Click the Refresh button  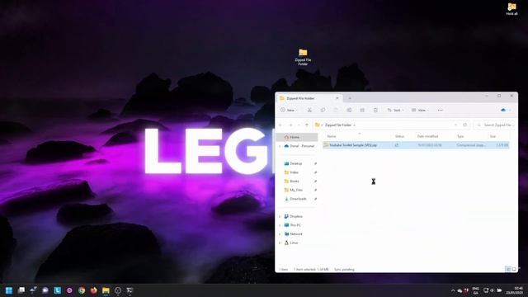[465, 125]
